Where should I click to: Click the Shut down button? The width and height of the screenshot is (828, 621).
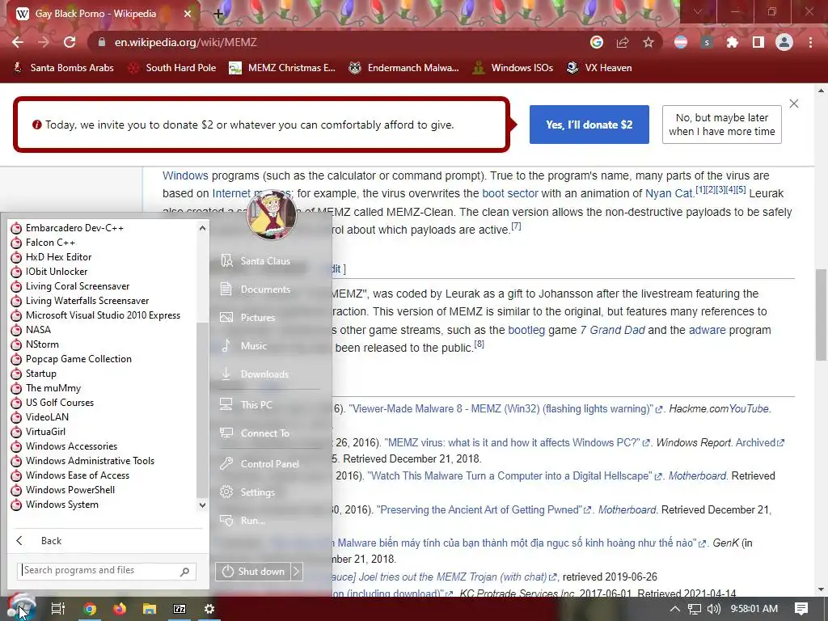(x=253, y=572)
